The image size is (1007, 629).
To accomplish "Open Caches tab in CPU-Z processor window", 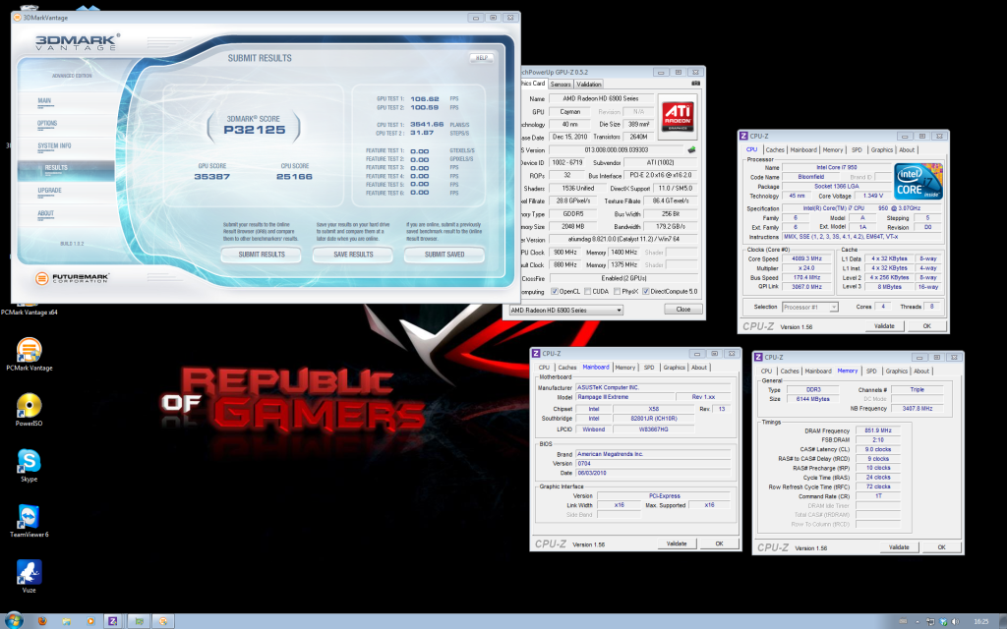I will pos(775,150).
